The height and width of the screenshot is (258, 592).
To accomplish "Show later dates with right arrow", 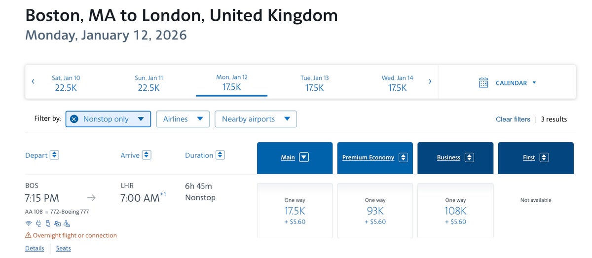I will [x=430, y=81].
